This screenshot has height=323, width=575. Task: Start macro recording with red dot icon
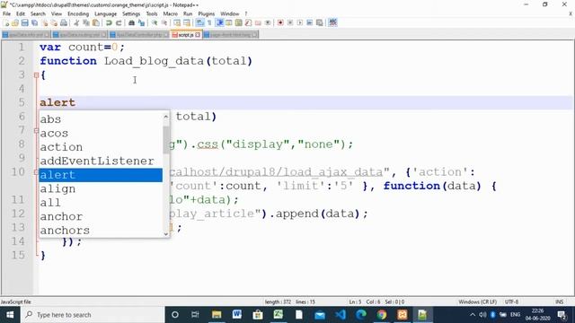click(x=280, y=22)
